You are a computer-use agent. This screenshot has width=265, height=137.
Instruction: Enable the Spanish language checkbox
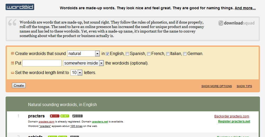(x=127, y=54)
